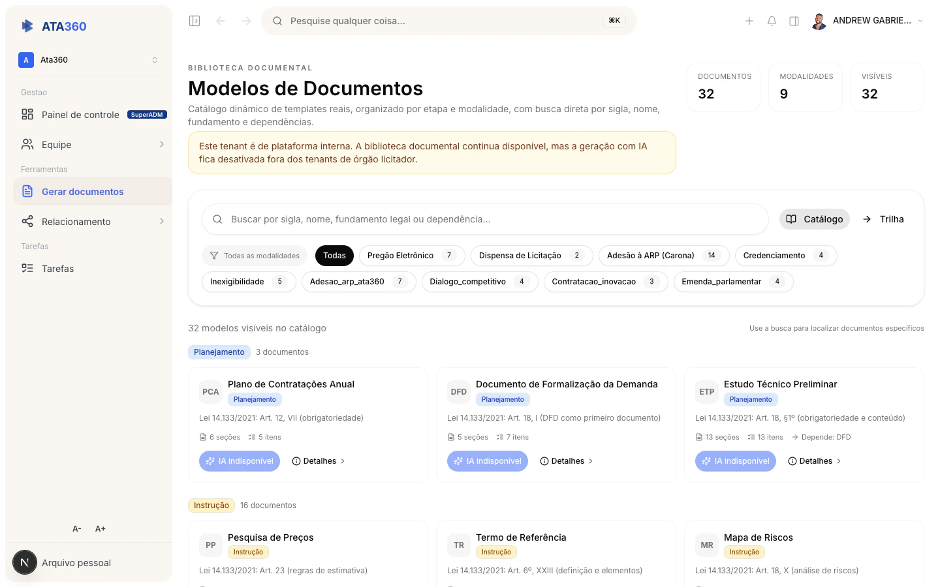Open Detalhes for Plano de Contratações Anual
The width and height of the screenshot is (940, 587).
(318, 461)
